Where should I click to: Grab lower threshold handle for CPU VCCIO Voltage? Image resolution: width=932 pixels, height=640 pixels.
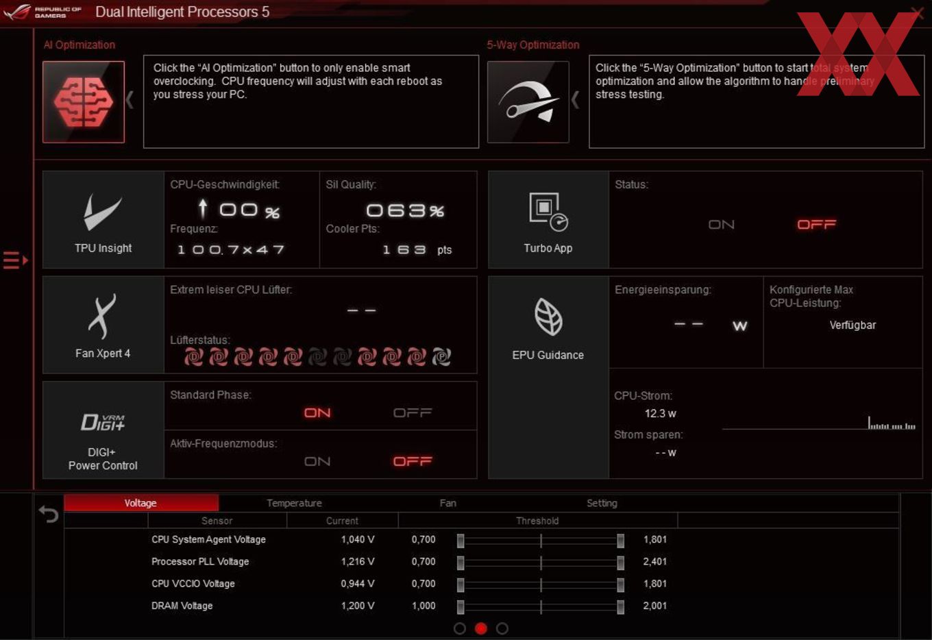(461, 584)
